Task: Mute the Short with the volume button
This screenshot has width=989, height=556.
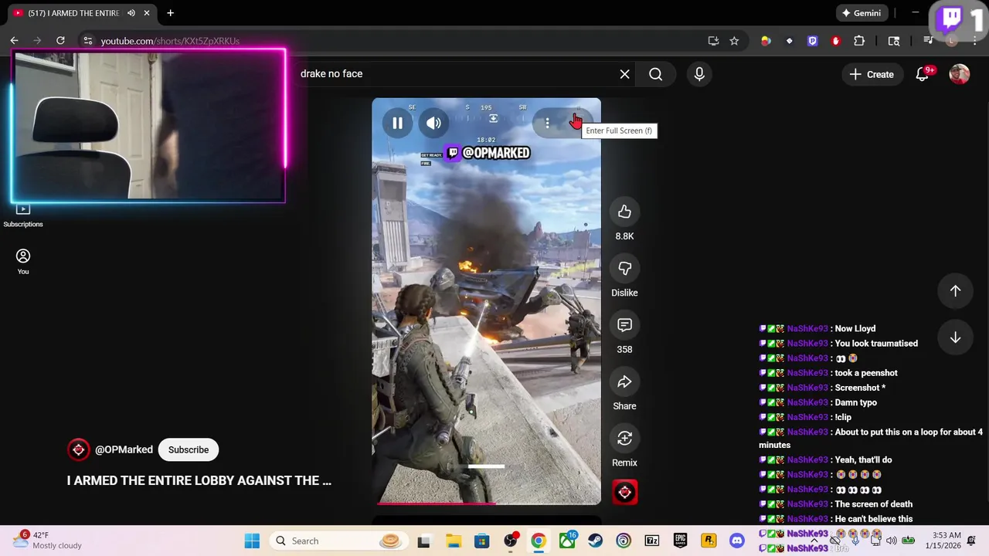Action: coord(433,123)
